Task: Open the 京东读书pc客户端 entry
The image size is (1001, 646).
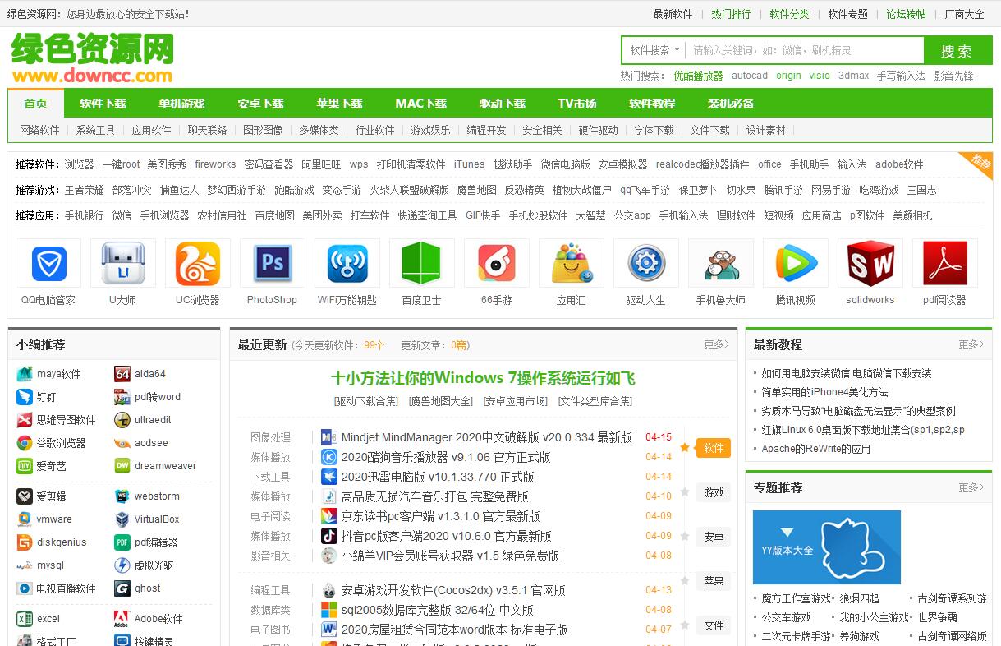Action: click(440, 516)
